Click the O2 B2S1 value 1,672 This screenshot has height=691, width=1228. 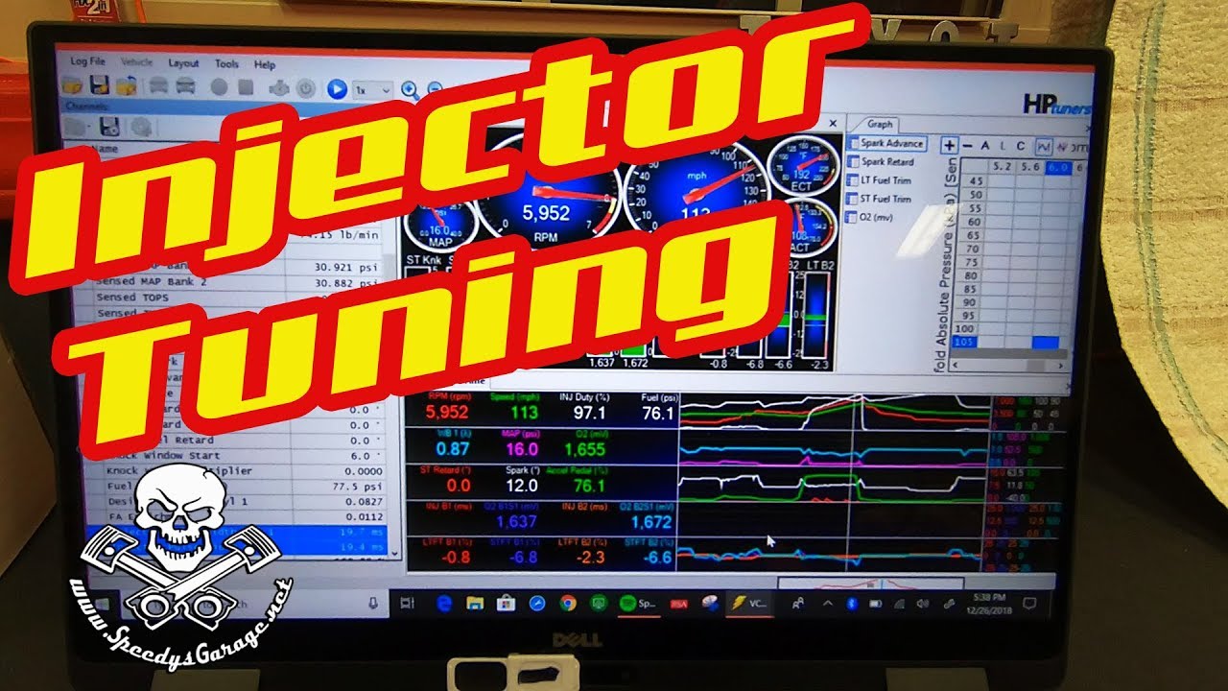point(649,522)
